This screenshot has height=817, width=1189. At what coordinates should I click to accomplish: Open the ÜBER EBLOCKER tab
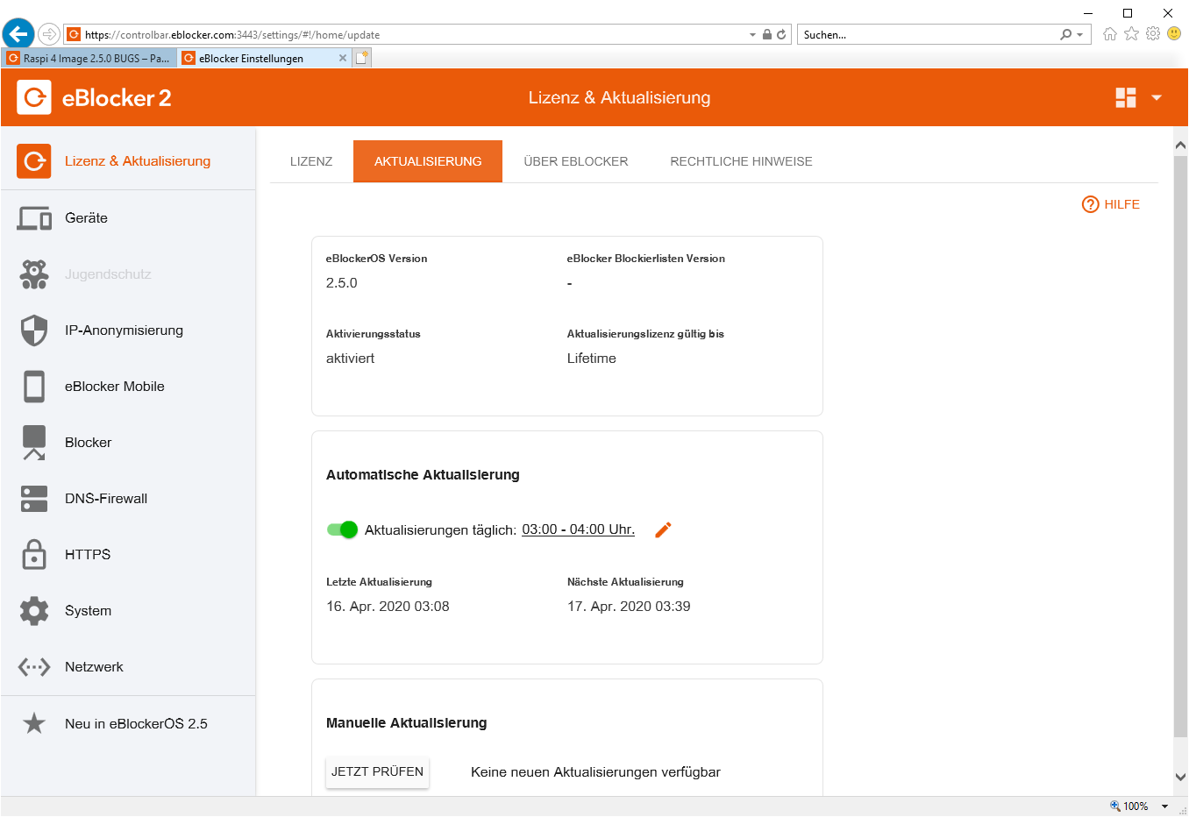click(x=576, y=161)
